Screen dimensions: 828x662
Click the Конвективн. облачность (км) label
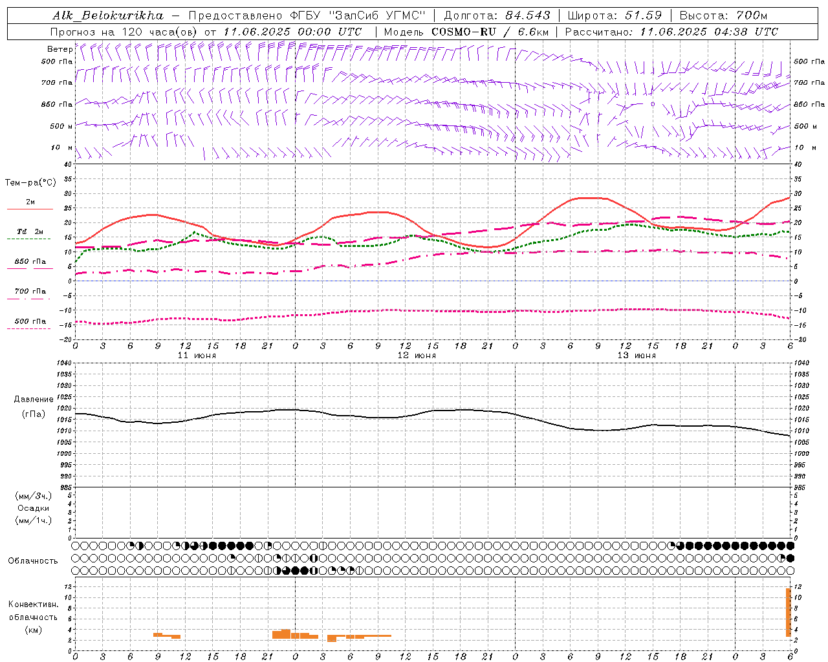(33, 617)
